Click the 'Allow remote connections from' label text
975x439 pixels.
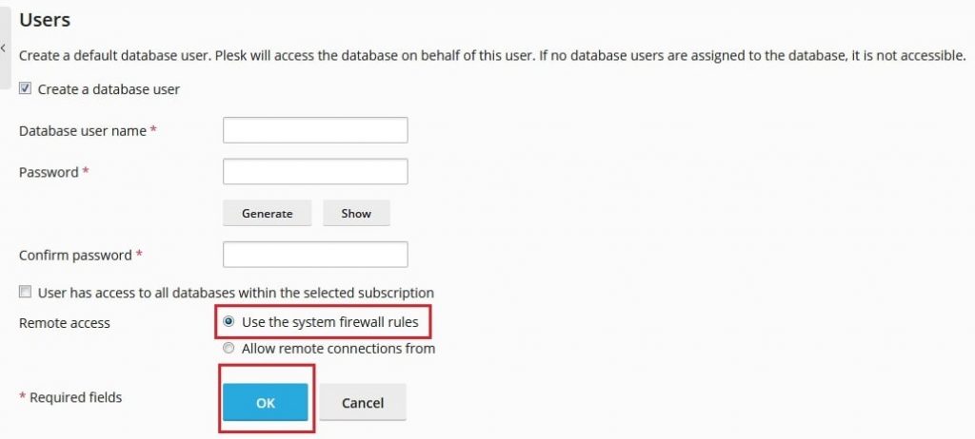pyautogui.click(x=338, y=349)
